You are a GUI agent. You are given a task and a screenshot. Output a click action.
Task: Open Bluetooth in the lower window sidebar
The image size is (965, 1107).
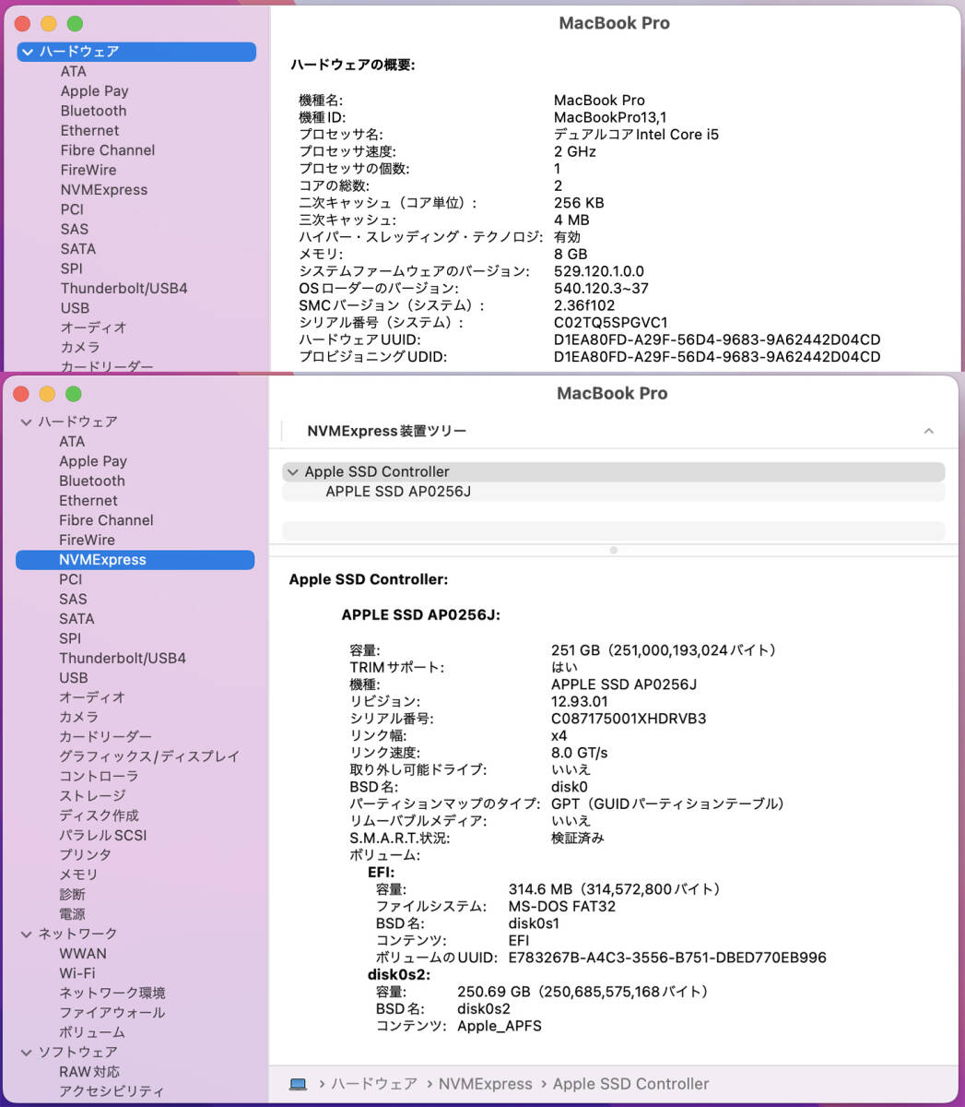pyautogui.click(x=92, y=481)
